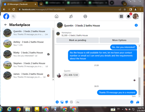Click the message input field Aa

pos(102,102)
